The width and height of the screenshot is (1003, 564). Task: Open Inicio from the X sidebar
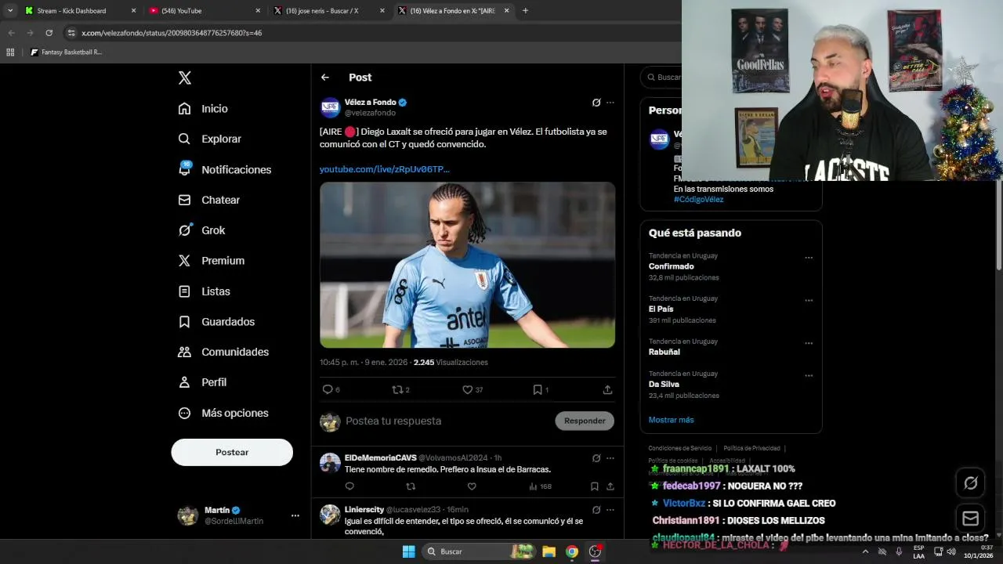[203, 109]
